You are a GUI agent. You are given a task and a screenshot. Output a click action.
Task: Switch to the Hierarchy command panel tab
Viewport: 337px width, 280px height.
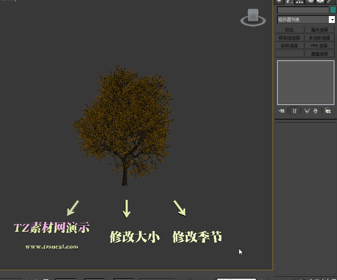coord(299,2)
